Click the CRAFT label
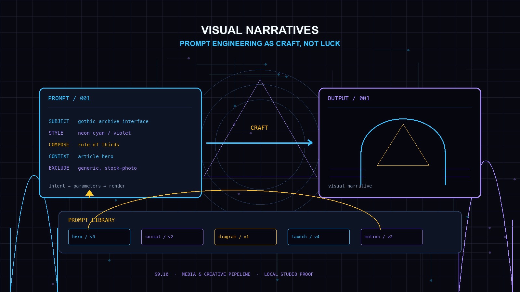The image size is (520, 292). point(259,128)
